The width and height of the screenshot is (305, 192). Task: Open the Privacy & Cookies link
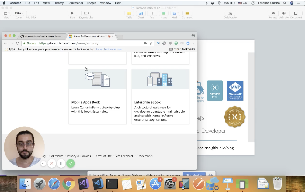click(x=79, y=156)
